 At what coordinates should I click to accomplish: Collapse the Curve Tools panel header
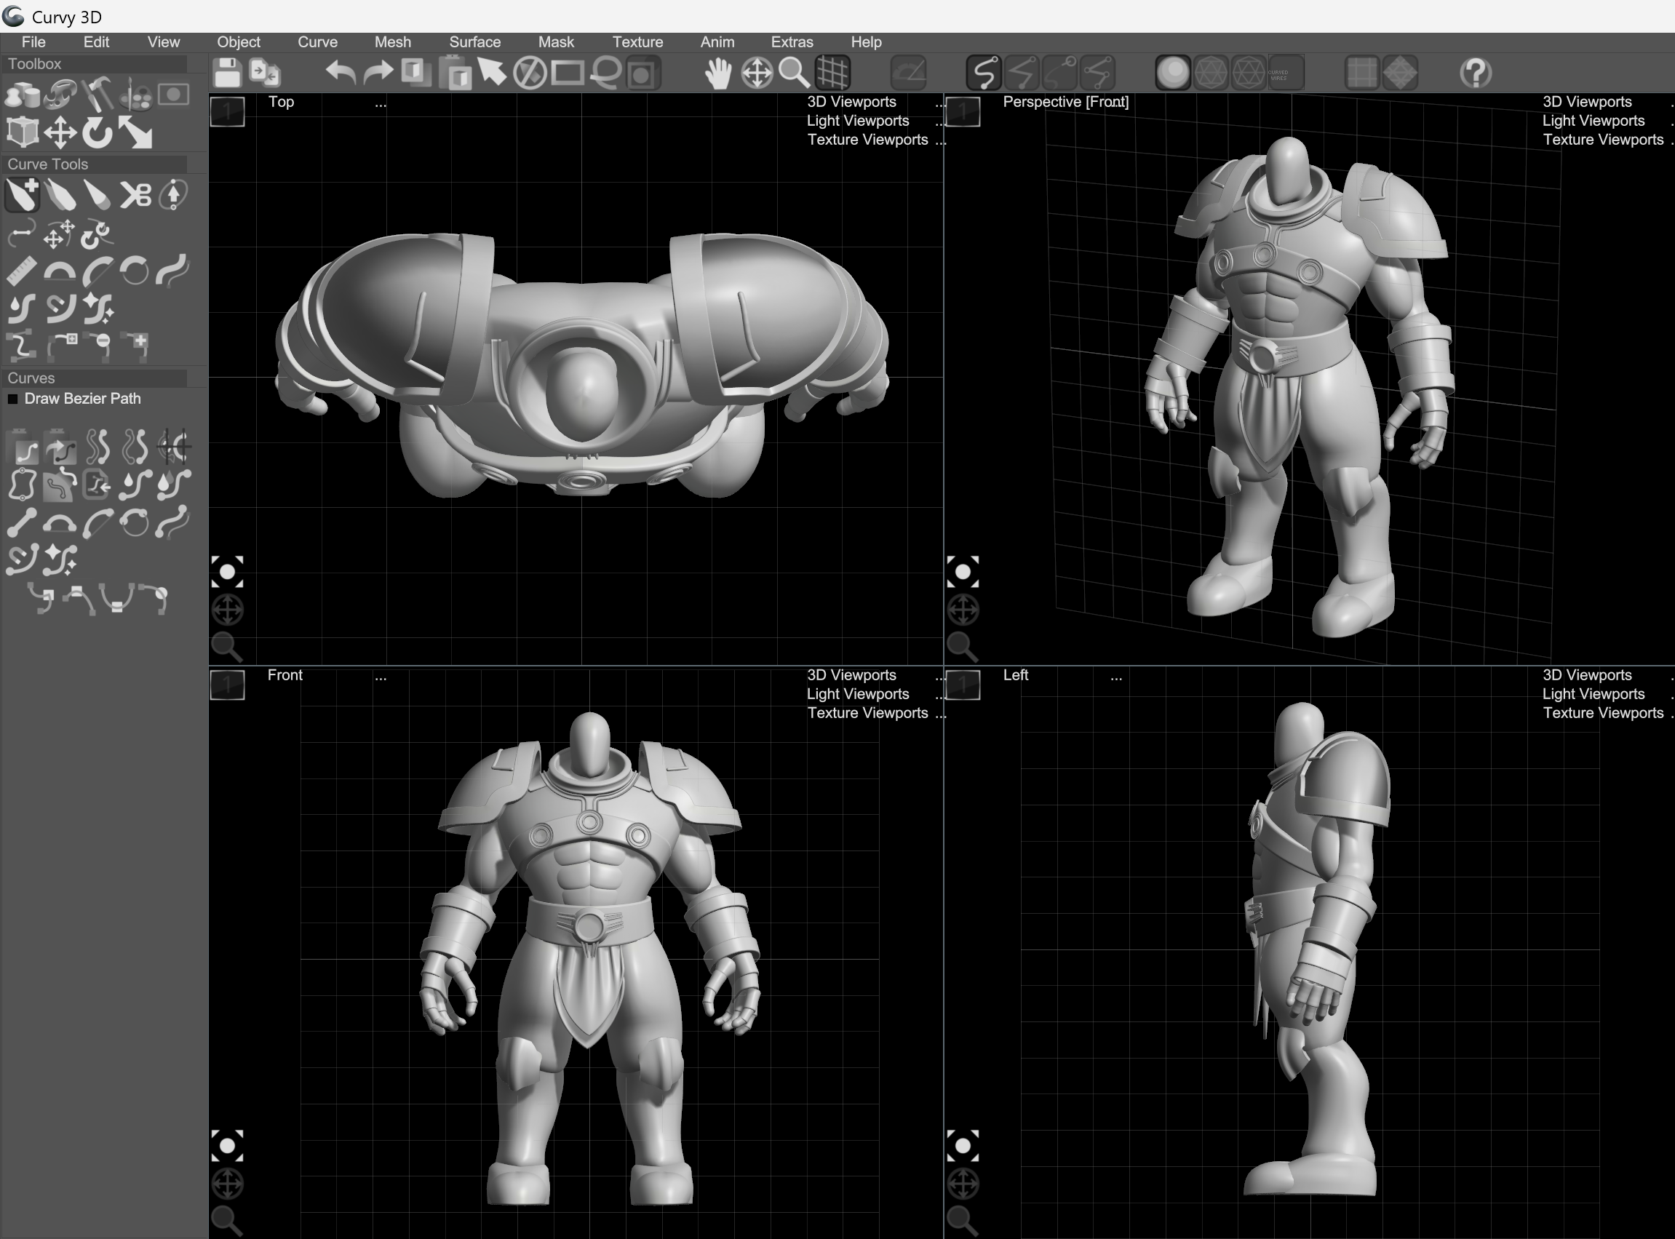[x=94, y=164]
